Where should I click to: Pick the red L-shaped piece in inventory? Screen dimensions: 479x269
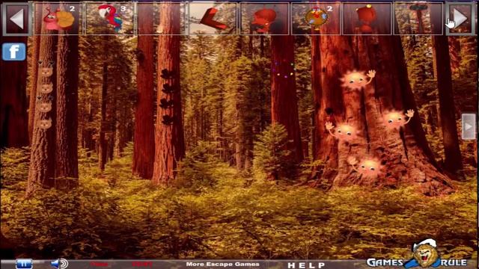pyautogui.click(x=213, y=19)
